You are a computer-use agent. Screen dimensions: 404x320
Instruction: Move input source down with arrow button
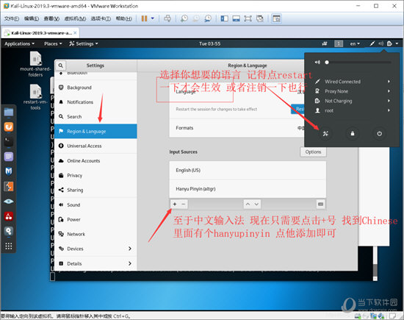pos(256,204)
